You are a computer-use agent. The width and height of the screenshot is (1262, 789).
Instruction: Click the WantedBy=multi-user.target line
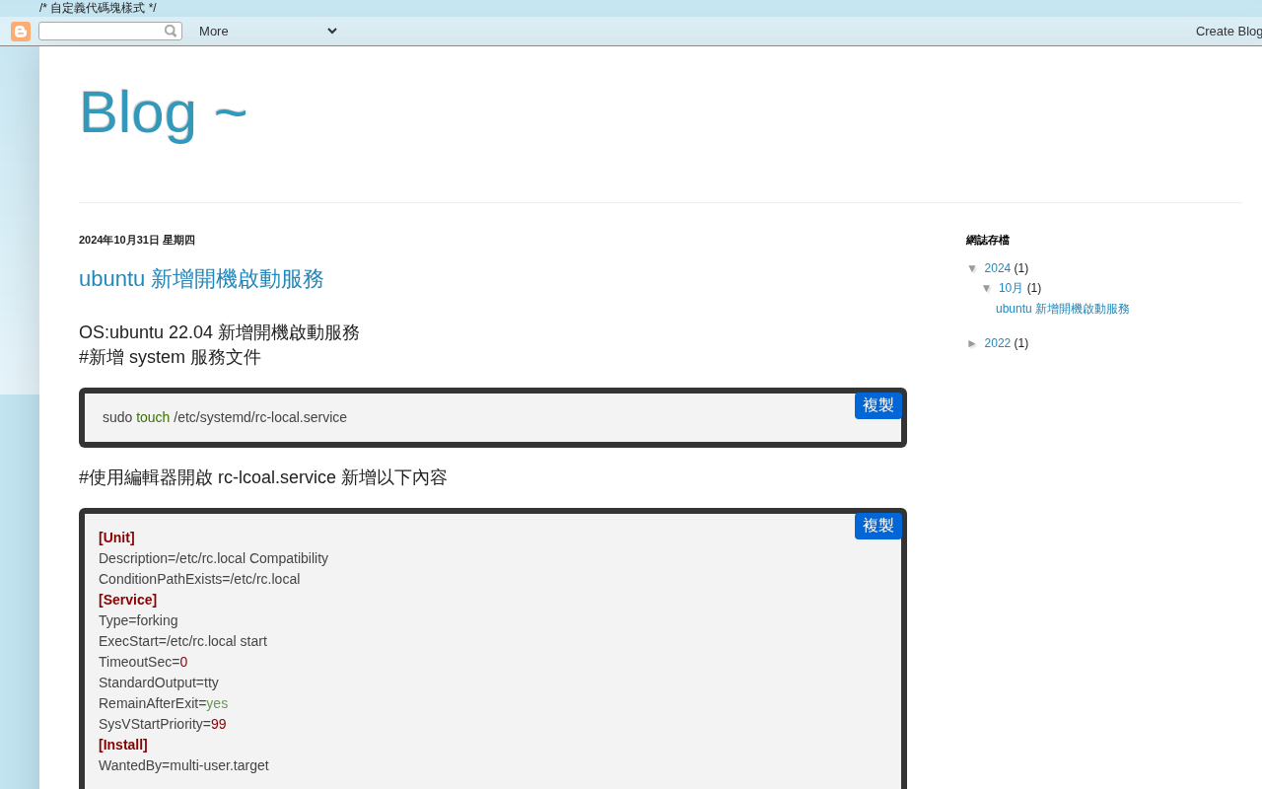click(x=183, y=765)
